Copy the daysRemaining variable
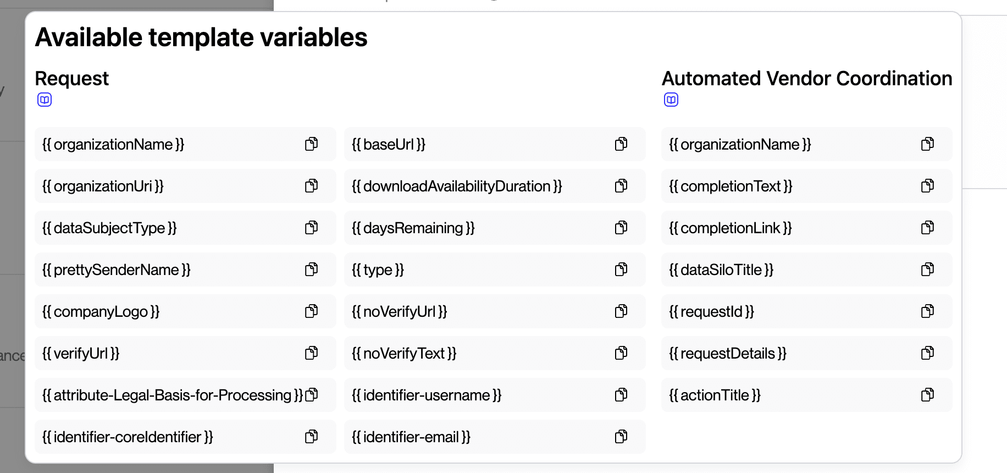 [621, 228]
